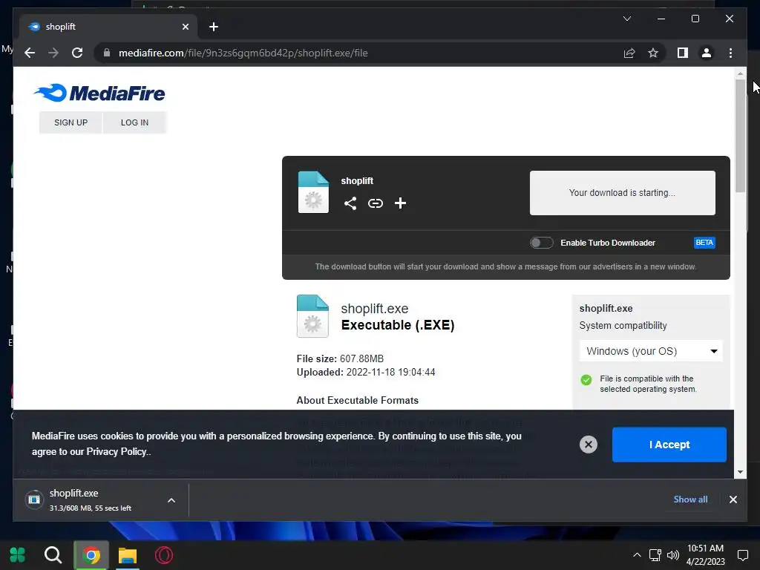The width and height of the screenshot is (760, 570).
Task: Click the page vertical scrollbar thumb
Action: coord(740,136)
